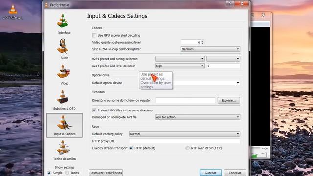Open Damaged or incomplete AVI file dropdown
Screen dimensions: 313x176
(198, 117)
